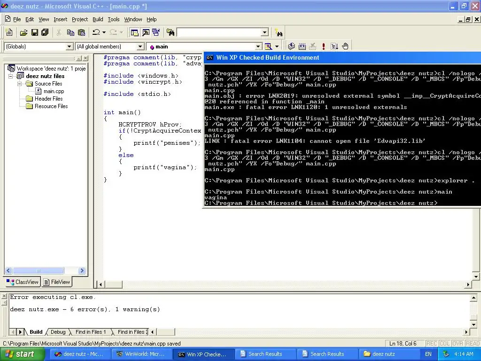Select the Build output tab
This screenshot has width=481, height=361.
(x=36, y=332)
